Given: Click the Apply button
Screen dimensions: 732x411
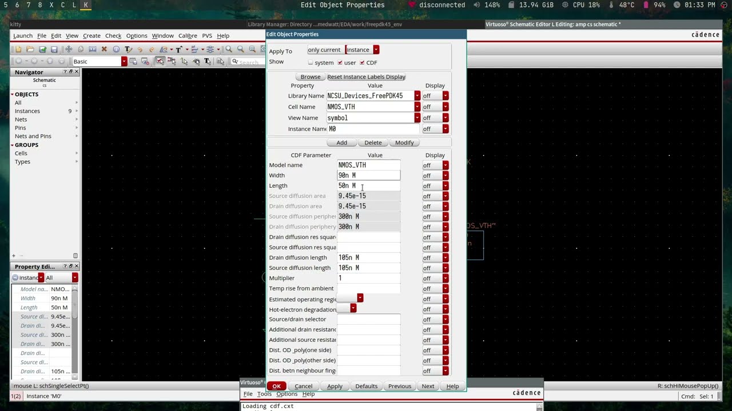Looking at the screenshot, I should (x=335, y=386).
